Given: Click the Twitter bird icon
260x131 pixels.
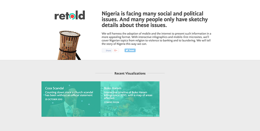Looking at the screenshot, I should point(127,51).
